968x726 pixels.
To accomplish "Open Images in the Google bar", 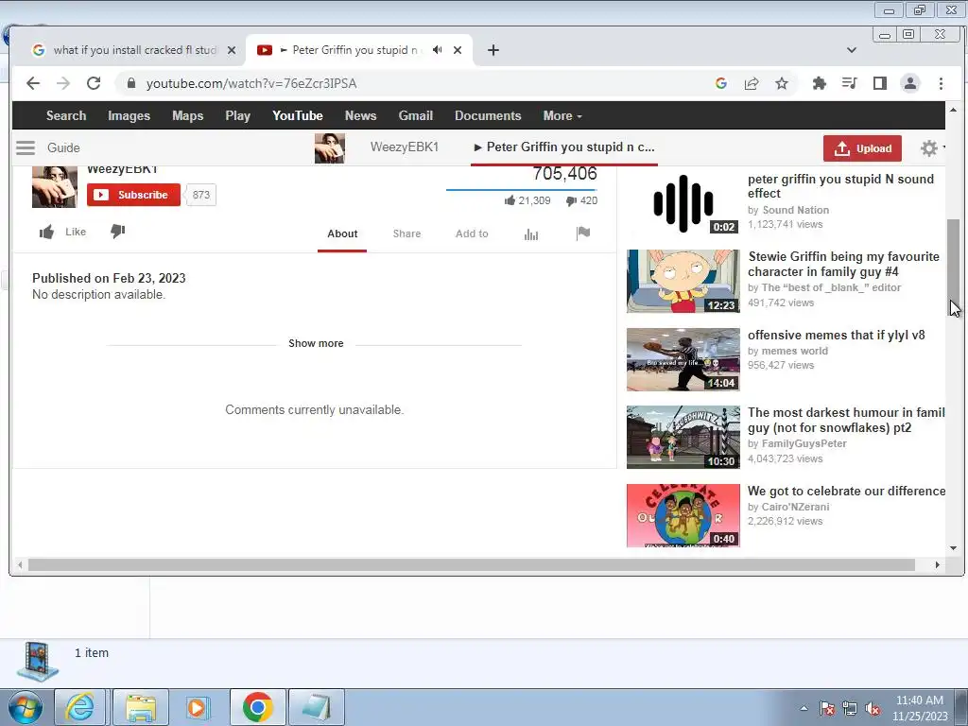I will [129, 115].
